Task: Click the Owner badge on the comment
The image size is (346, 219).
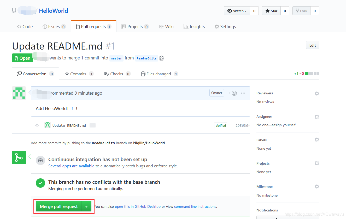Action: coord(217,93)
